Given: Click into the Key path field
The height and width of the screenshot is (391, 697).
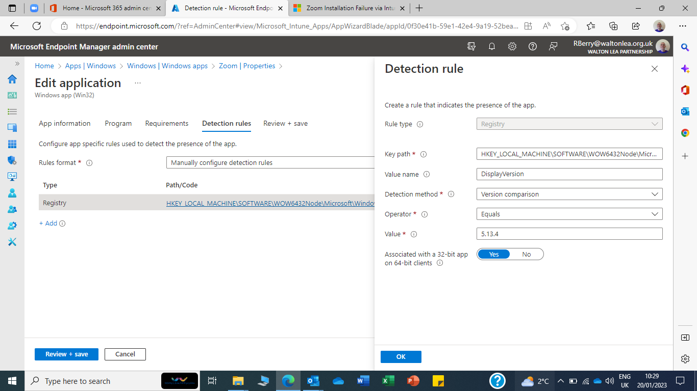Looking at the screenshot, I should pyautogui.click(x=569, y=154).
